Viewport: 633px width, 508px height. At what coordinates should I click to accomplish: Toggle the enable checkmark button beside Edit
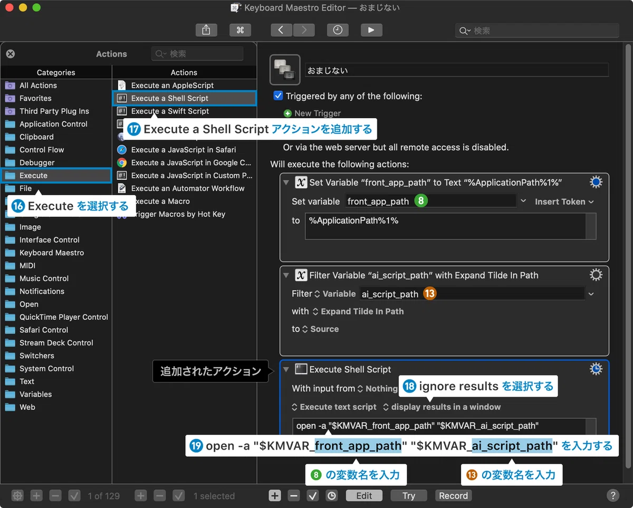[x=313, y=495]
